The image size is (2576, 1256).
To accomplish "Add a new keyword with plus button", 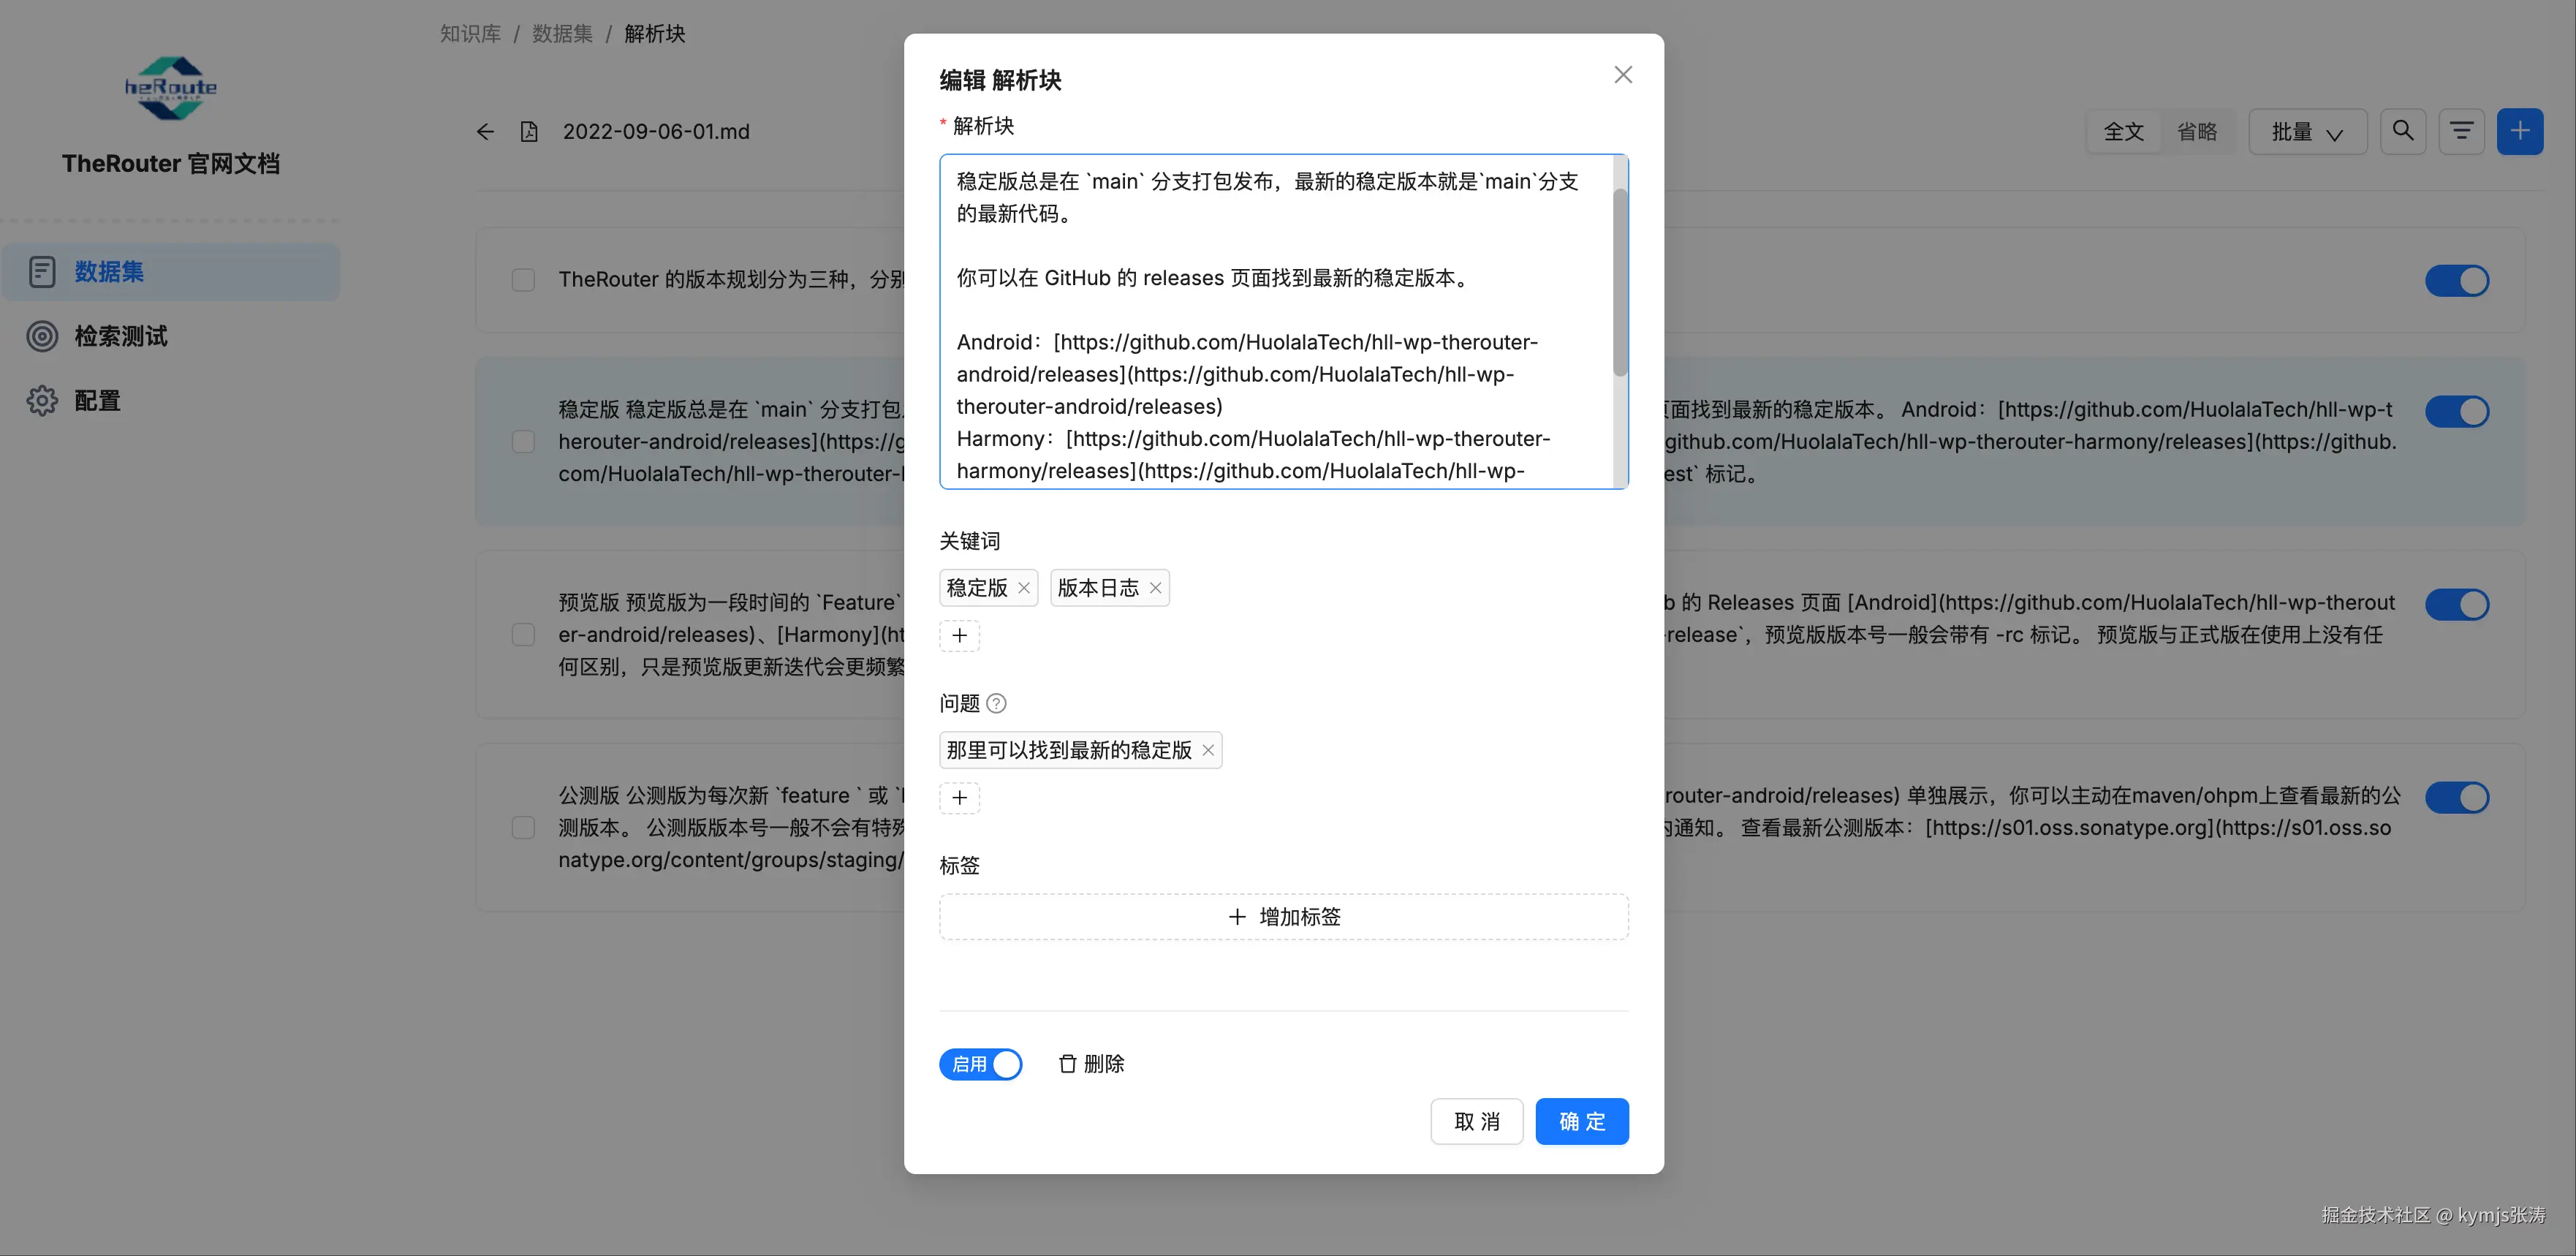I will (959, 636).
